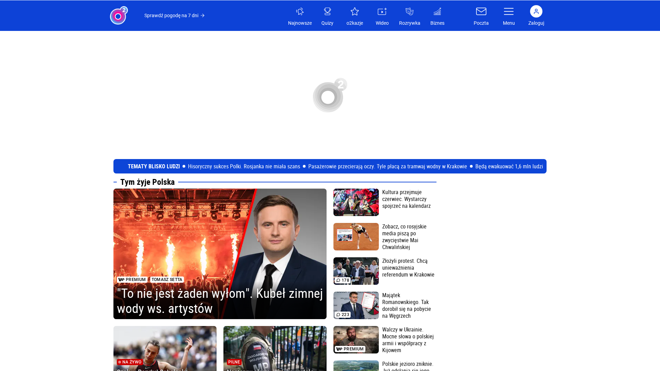Screen dimensions: 660x371
Task: Click the comment count 223 badge
Action: point(343,315)
